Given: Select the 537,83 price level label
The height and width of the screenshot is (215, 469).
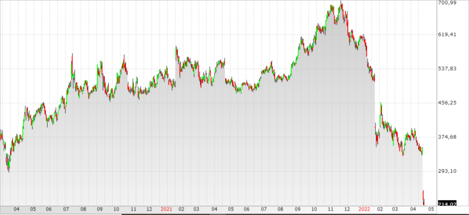Looking at the screenshot, I should pyautogui.click(x=447, y=69).
